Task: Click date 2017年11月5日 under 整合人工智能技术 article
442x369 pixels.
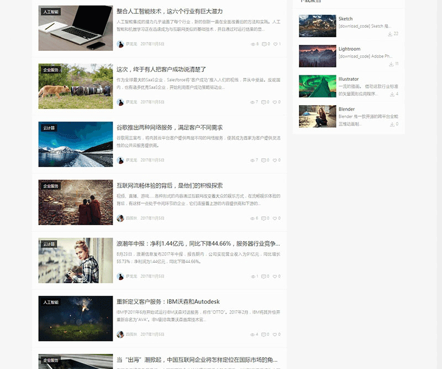Action: [x=152, y=44]
